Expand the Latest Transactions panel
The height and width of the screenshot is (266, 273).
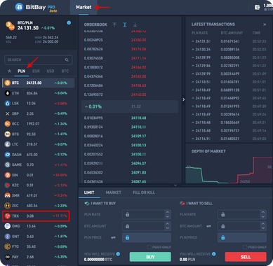pyautogui.click(x=265, y=24)
